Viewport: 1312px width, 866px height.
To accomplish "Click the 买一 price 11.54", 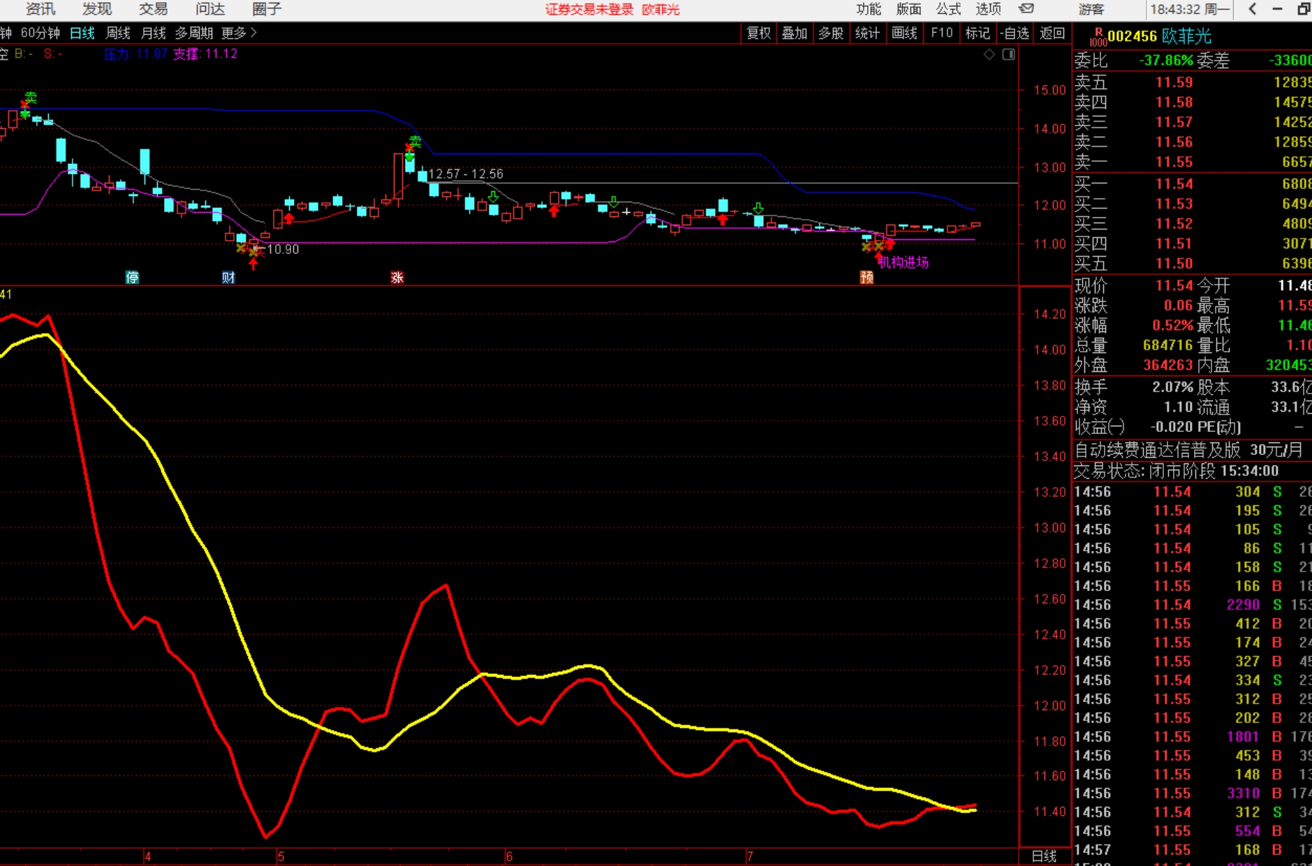I will click(1174, 184).
